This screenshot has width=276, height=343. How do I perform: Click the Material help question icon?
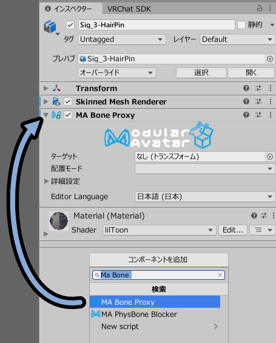pyautogui.click(x=254, y=216)
